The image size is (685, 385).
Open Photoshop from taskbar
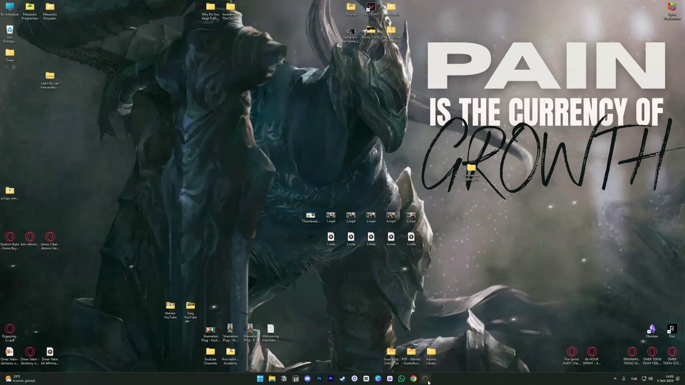coord(319,379)
